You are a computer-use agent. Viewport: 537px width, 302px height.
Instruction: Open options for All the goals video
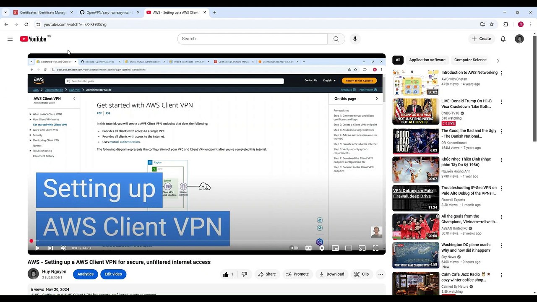[x=501, y=217]
